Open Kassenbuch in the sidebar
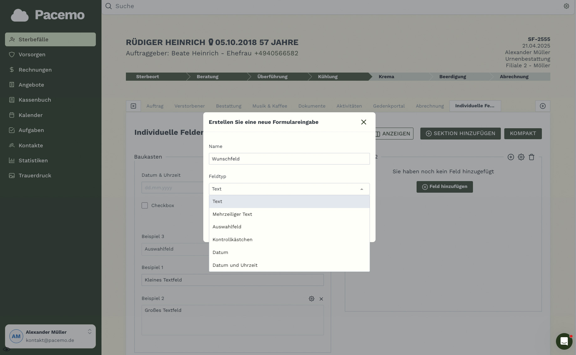 [35, 100]
